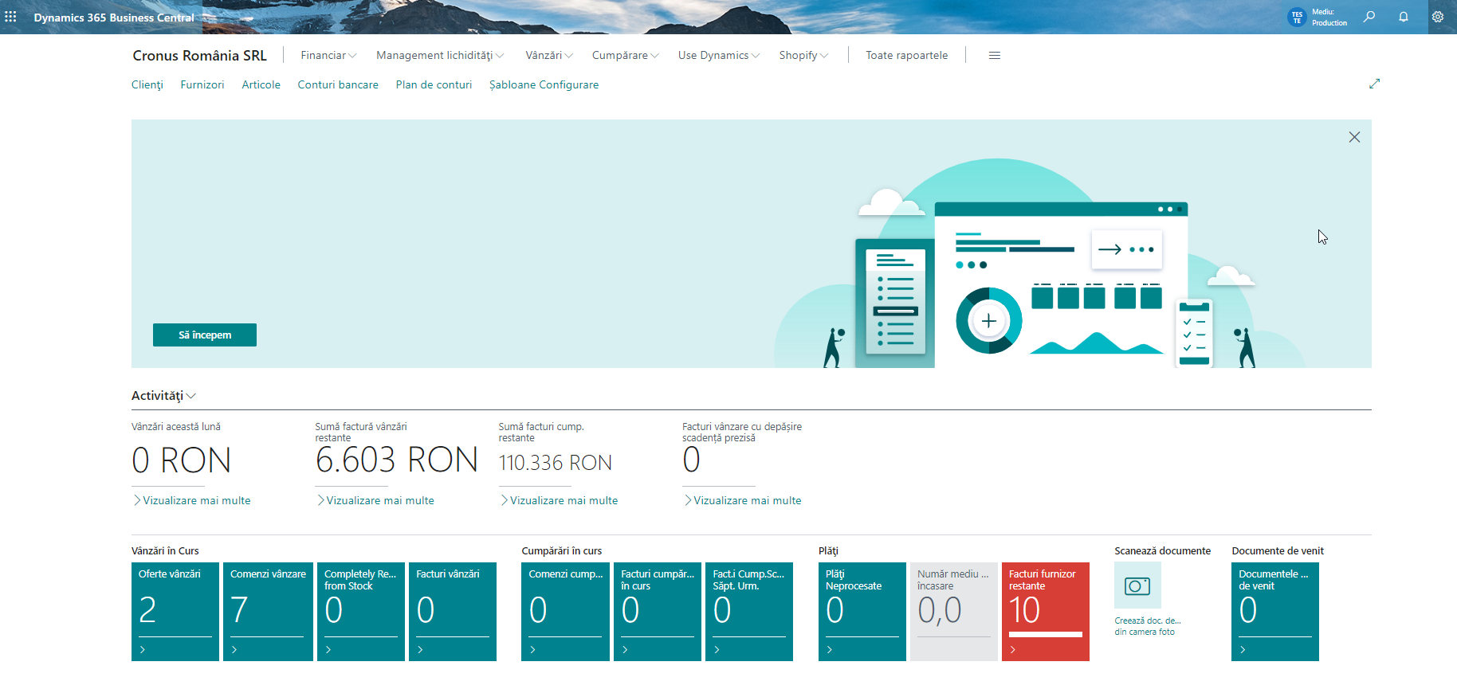Expand the Vânzări dropdown menu
The height and width of the screenshot is (693, 1457).
pyautogui.click(x=548, y=56)
